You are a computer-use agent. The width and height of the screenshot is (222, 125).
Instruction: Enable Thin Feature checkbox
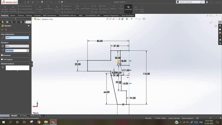click(2, 59)
